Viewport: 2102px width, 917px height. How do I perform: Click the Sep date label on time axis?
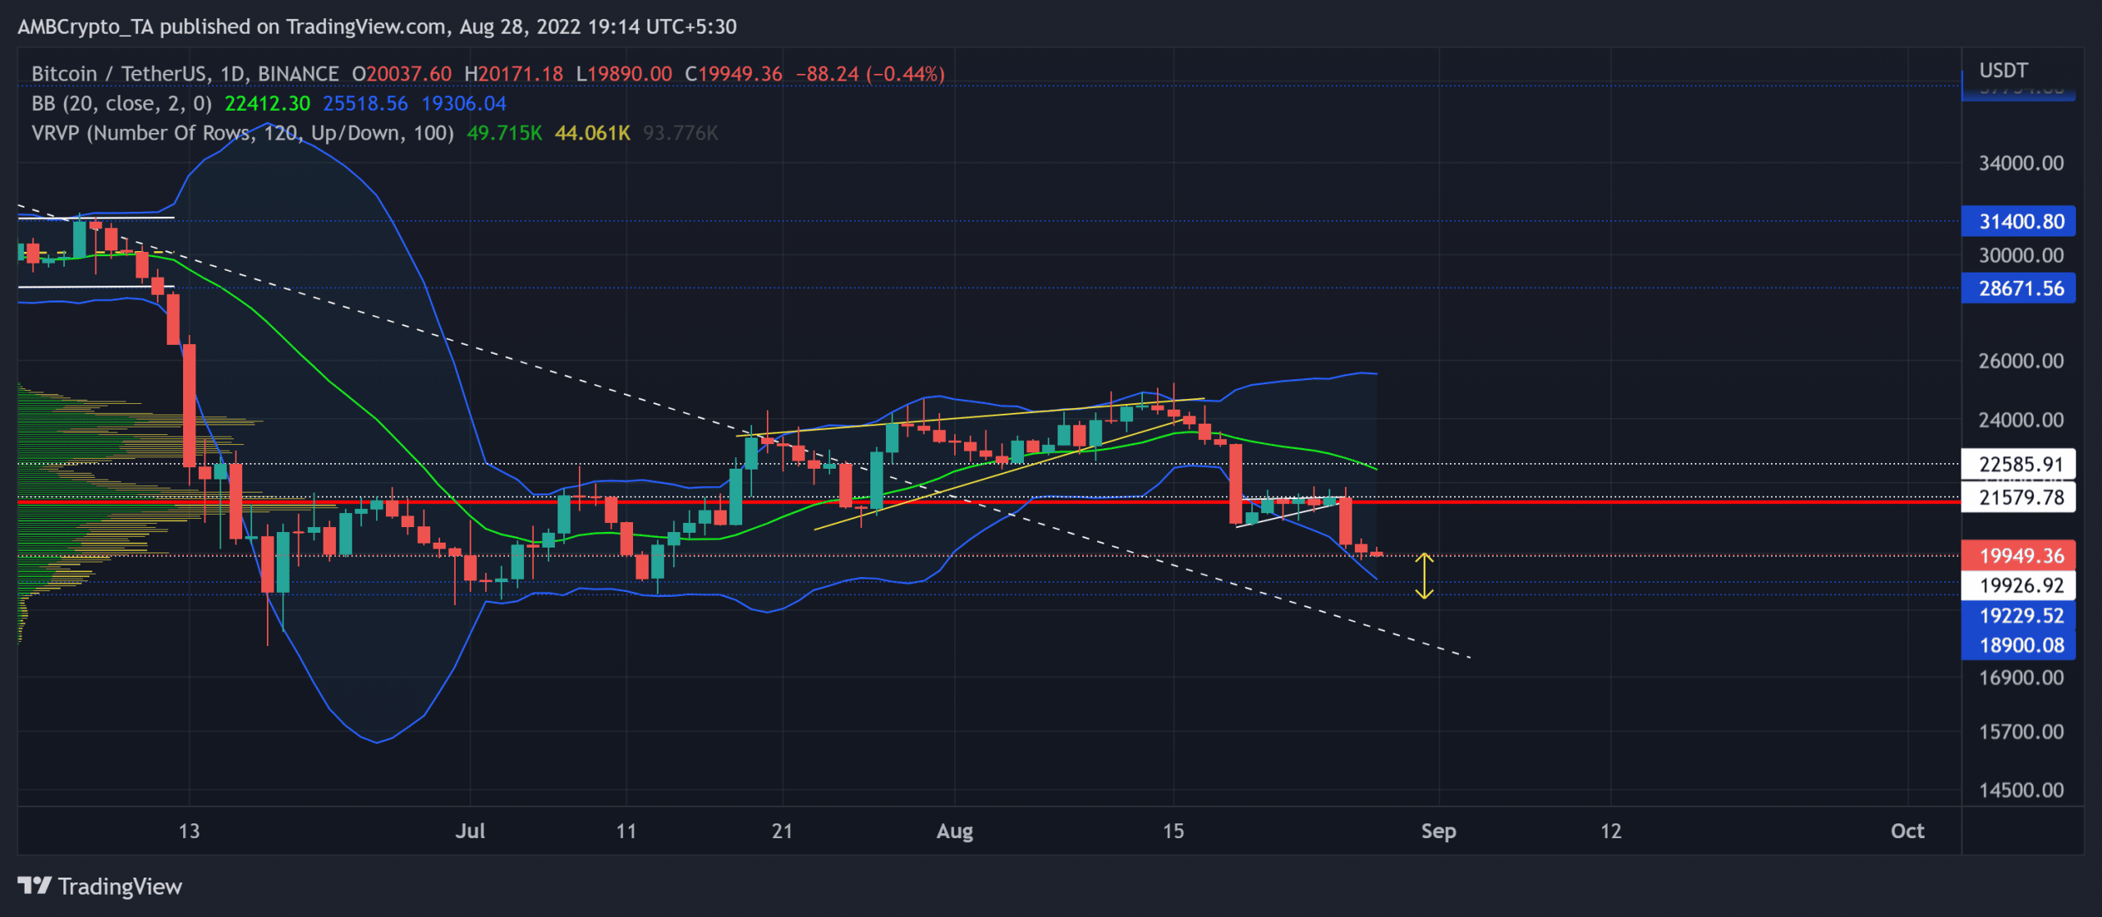pos(1439,831)
